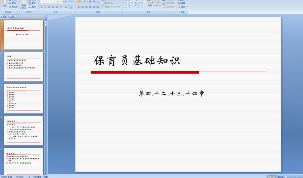This screenshot has height=178, width=303.
Task: Select the triangle shape
Action: coord(129,3)
